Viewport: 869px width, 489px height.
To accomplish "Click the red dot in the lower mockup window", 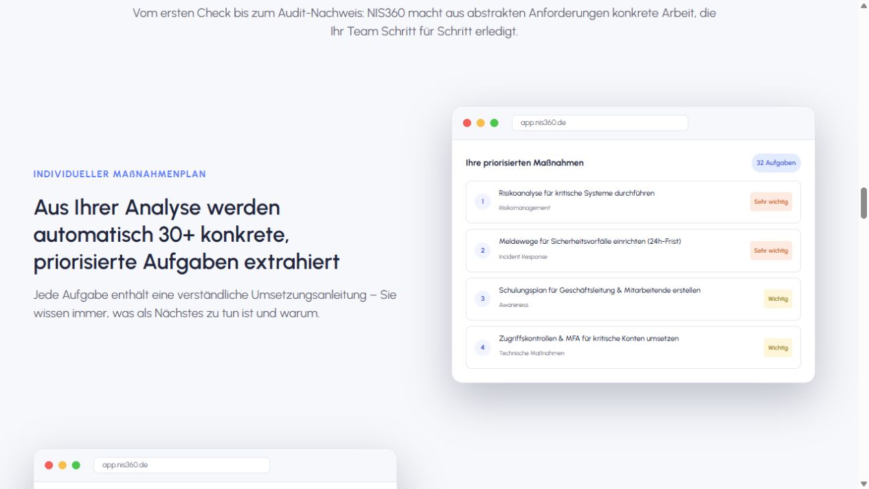I will pyautogui.click(x=49, y=465).
